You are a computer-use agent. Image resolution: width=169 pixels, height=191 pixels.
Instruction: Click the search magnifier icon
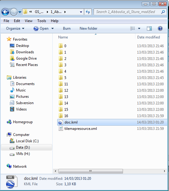pyautogui.click(x=163, y=12)
